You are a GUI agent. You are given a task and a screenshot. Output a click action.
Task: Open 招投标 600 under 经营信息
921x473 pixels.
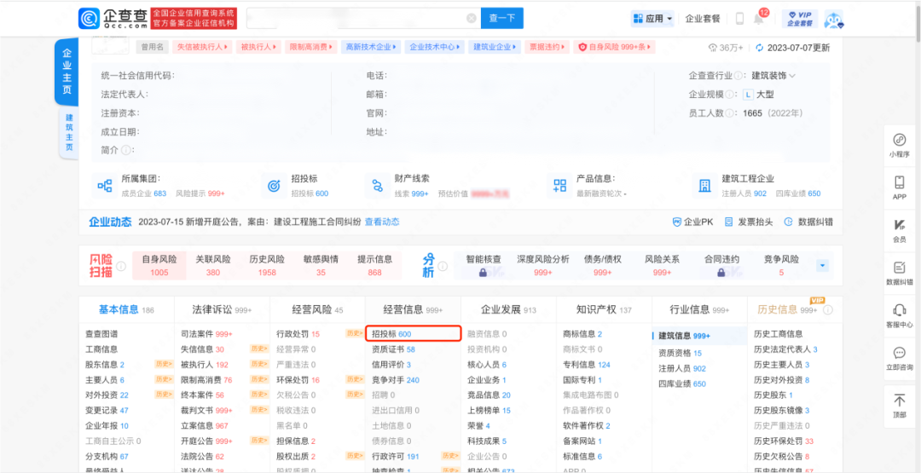point(414,334)
